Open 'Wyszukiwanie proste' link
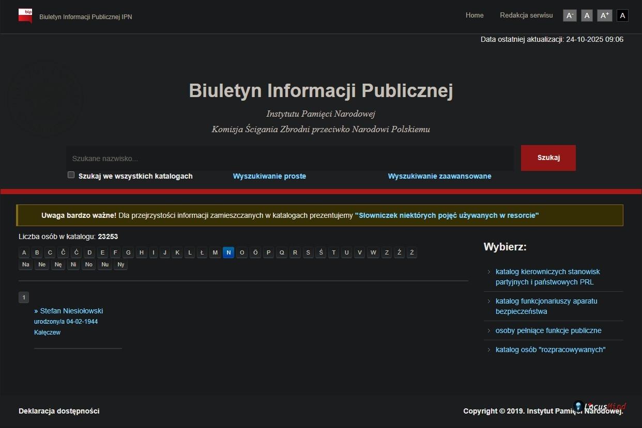Screen dimensions: 642x428 (x=269, y=176)
